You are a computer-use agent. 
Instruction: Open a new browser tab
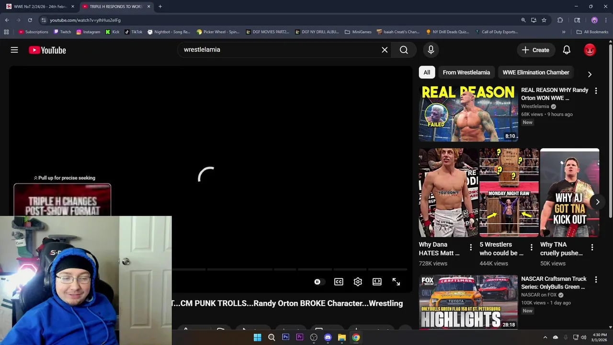(160, 7)
